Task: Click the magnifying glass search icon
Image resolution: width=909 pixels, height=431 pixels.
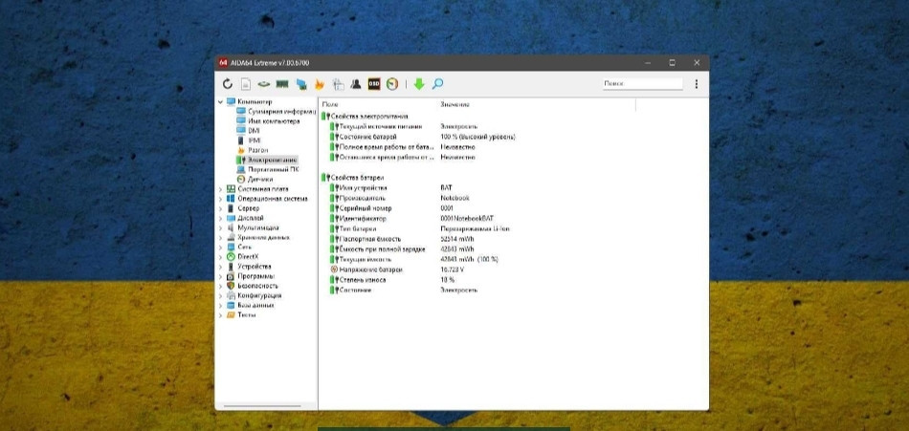Action: pyautogui.click(x=437, y=84)
